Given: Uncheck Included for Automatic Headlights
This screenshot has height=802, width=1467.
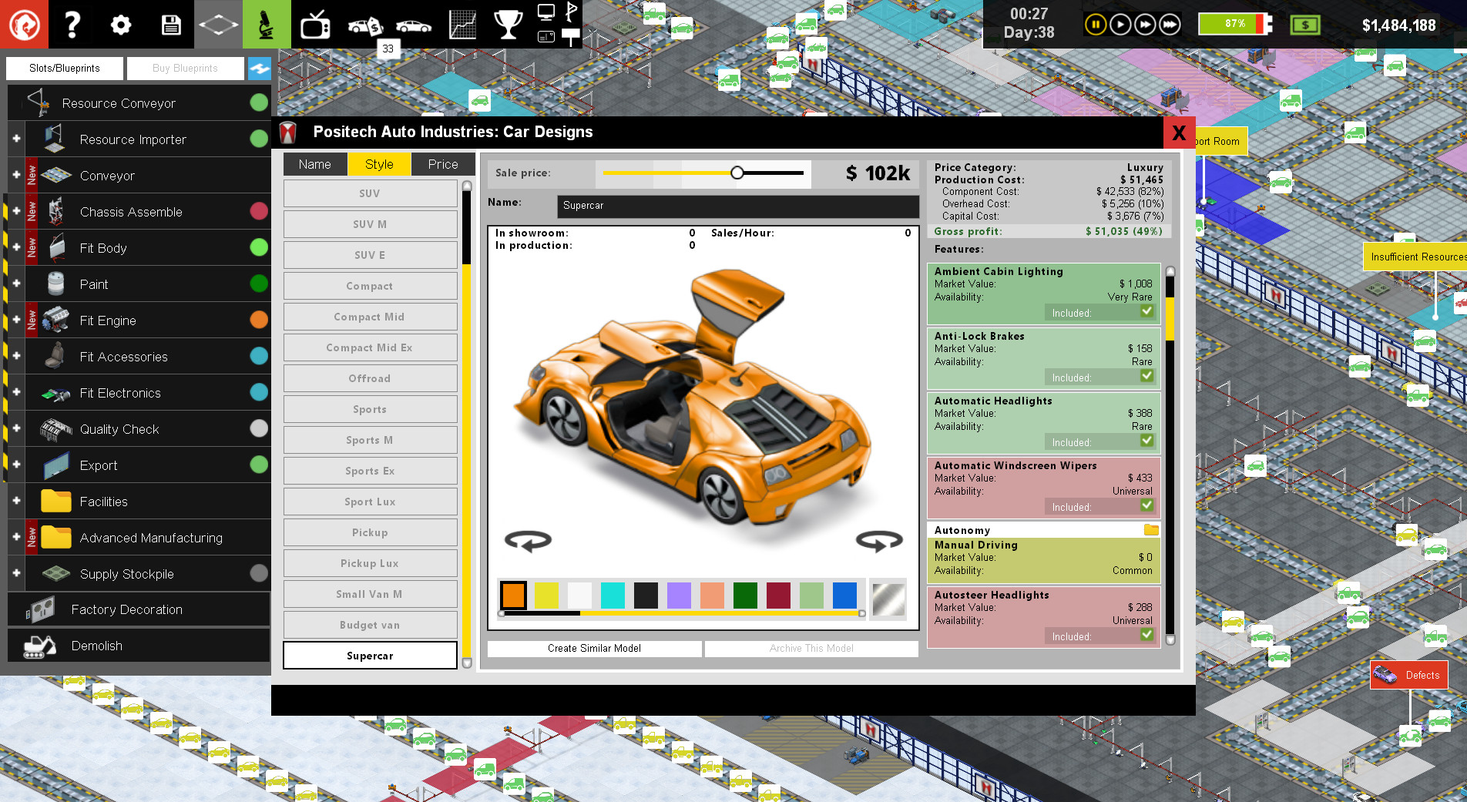Looking at the screenshot, I should (x=1147, y=441).
